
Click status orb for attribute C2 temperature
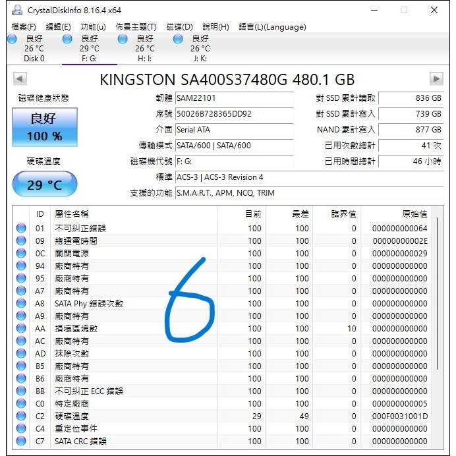[x=21, y=416]
